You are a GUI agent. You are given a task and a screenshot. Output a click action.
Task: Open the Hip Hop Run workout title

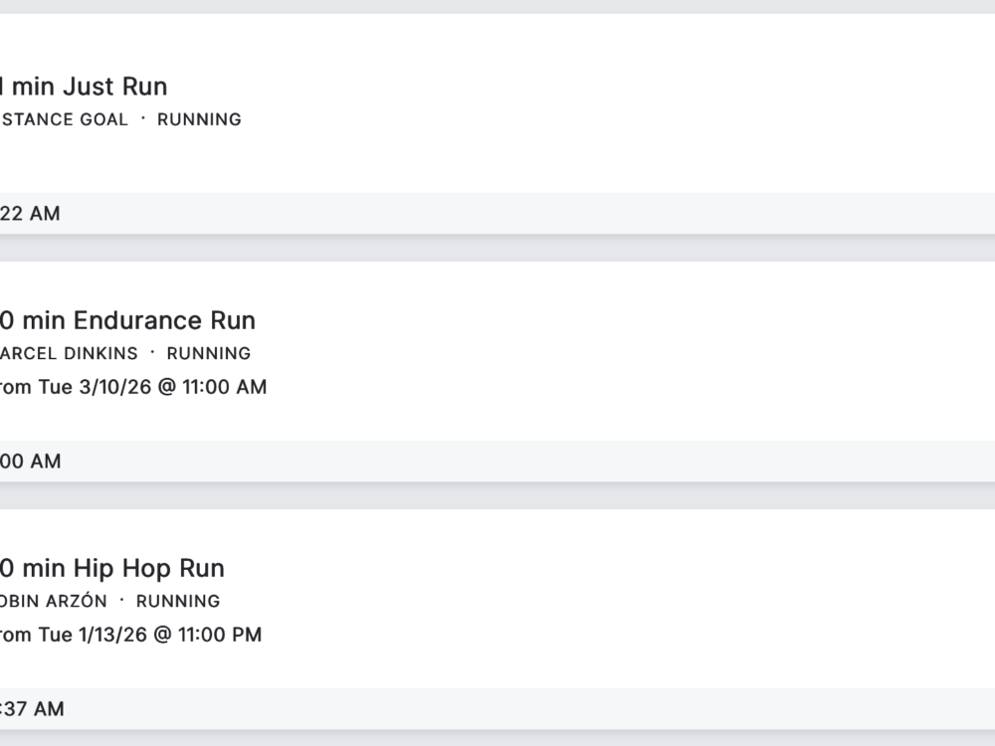(x=112, y=568)
